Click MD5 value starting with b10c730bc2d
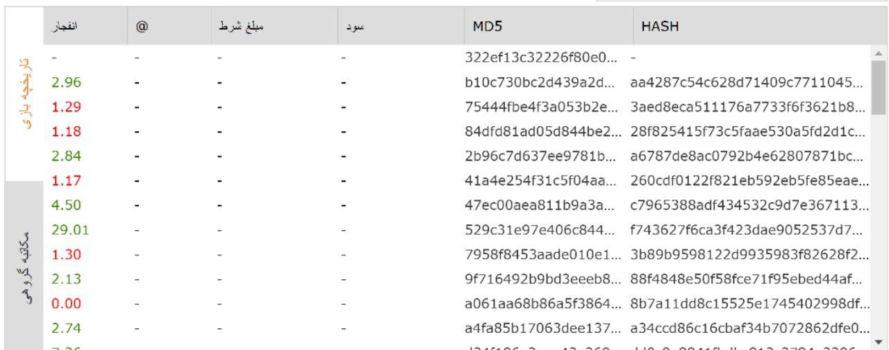The height and width of the screenshot is (350, 889). coord(540,83)
